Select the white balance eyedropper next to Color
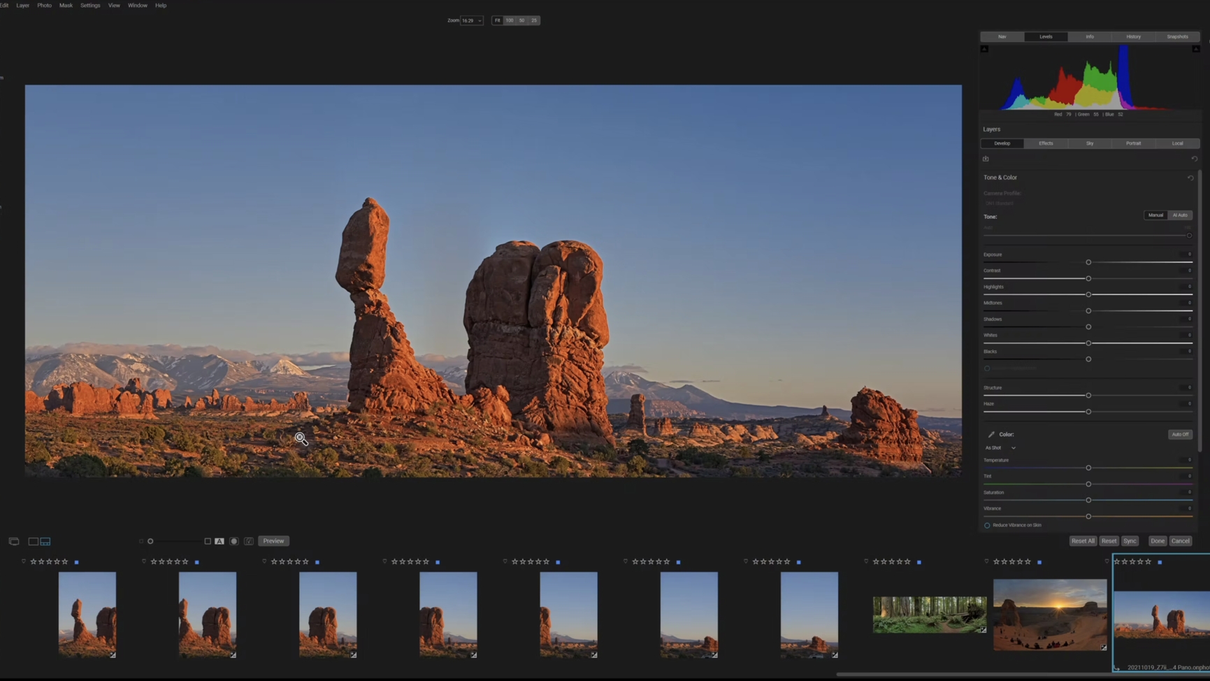The width and height of the screenshot is (1210, 681). [991, 434]
